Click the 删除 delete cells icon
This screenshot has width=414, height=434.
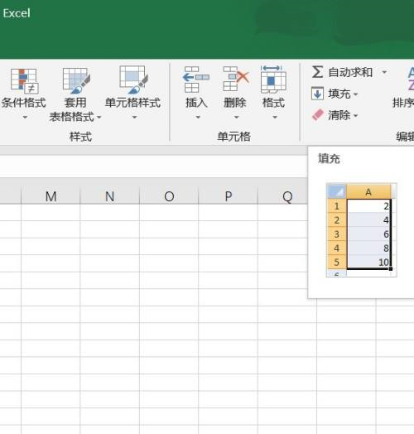tap(236, 80)
